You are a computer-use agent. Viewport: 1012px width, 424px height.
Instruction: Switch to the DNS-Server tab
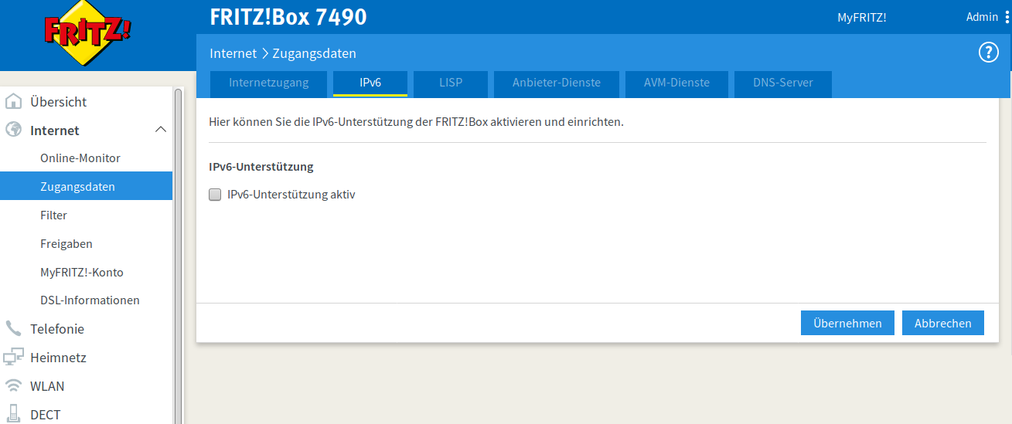(x=782, y=83)
